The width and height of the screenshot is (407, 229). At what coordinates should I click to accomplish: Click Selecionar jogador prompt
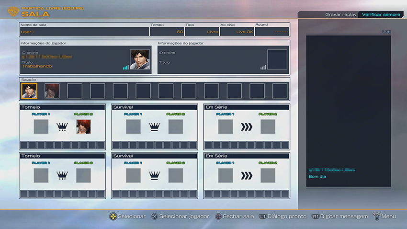tap(184, 216)
